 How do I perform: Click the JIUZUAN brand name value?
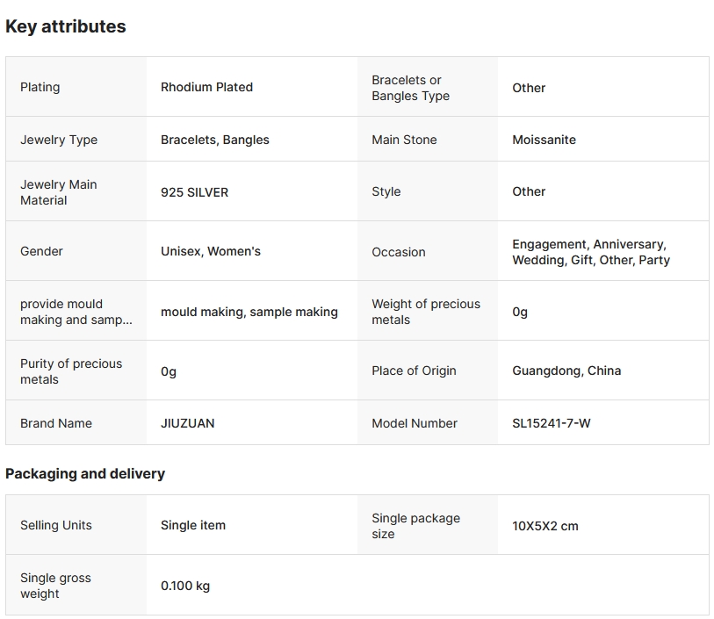coord(188,423)
